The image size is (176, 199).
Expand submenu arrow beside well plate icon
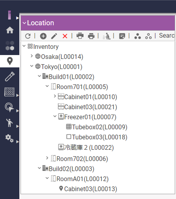point(18,95)
